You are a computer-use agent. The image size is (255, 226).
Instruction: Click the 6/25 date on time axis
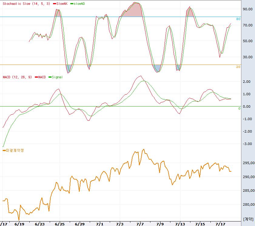[59, 224]
